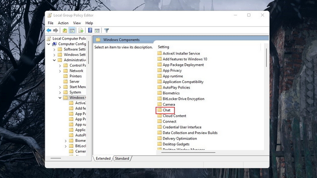
Task: Click the Computer Configuration node icon
Action: [54, 44]
